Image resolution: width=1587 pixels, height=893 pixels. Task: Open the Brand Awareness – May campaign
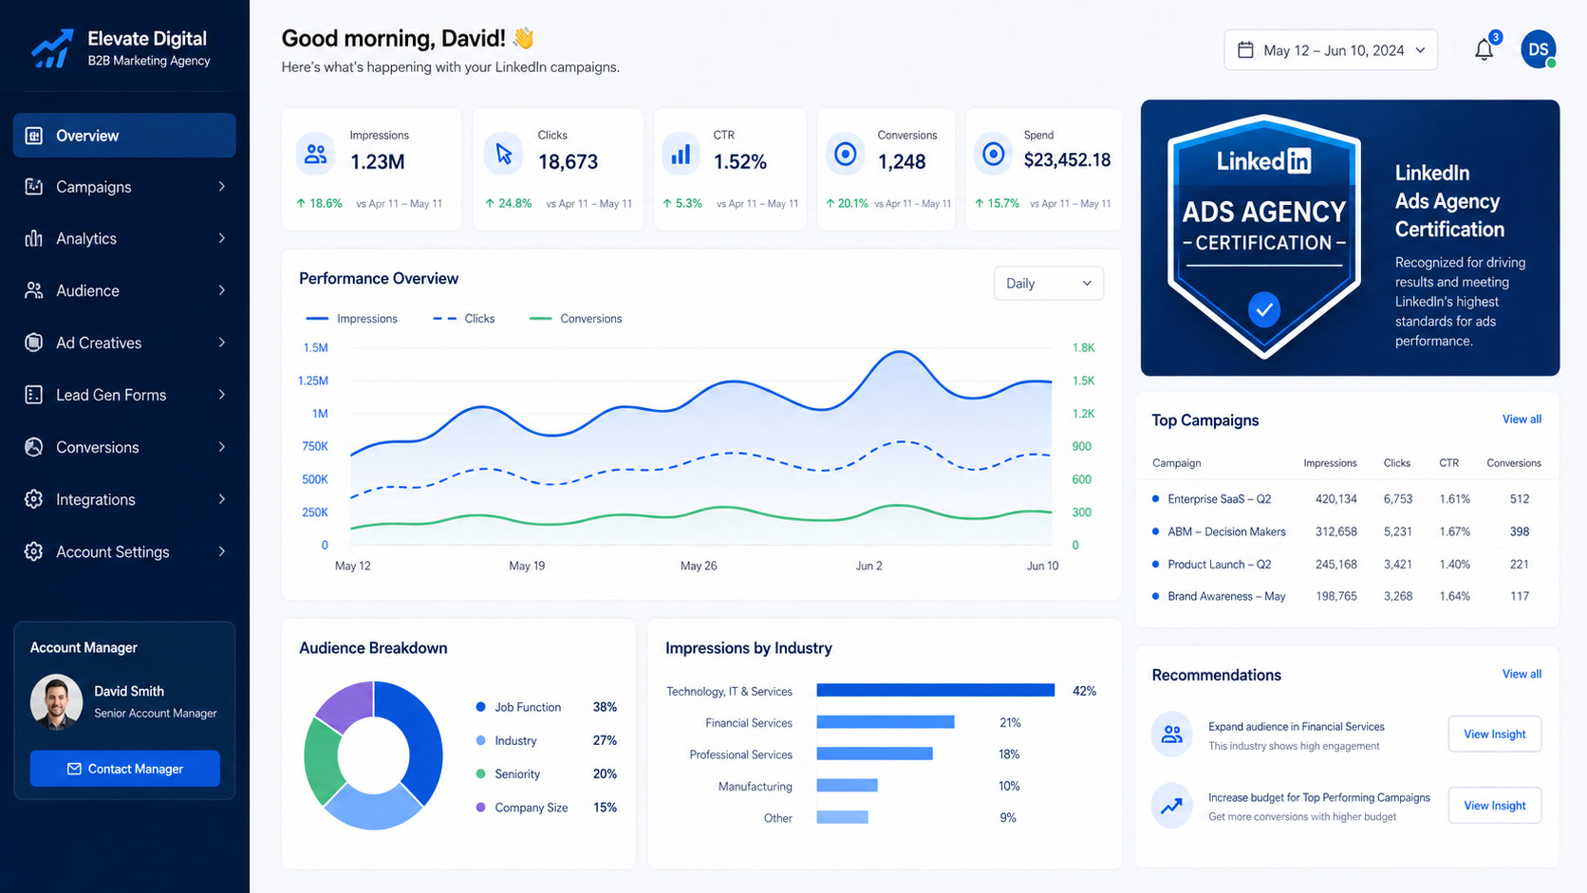pyautogui.click(x=1226, y=596)
